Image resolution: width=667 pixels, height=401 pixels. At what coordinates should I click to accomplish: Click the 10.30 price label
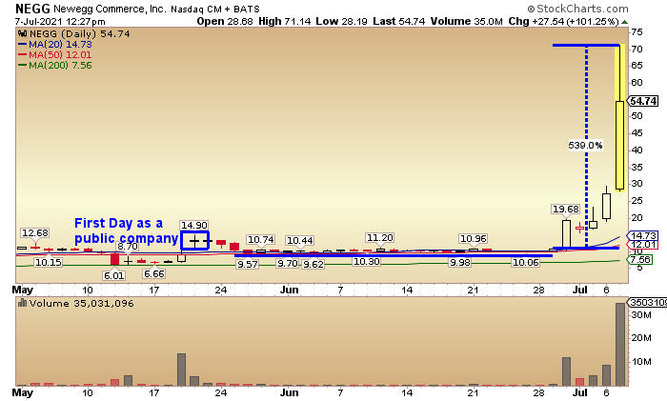tap(367, 262)
